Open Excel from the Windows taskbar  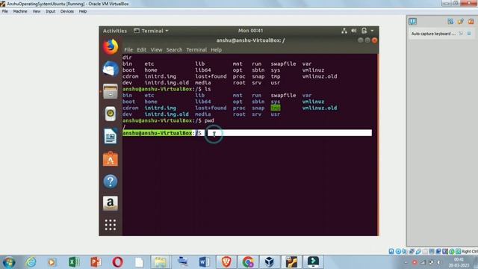[74, 262]
